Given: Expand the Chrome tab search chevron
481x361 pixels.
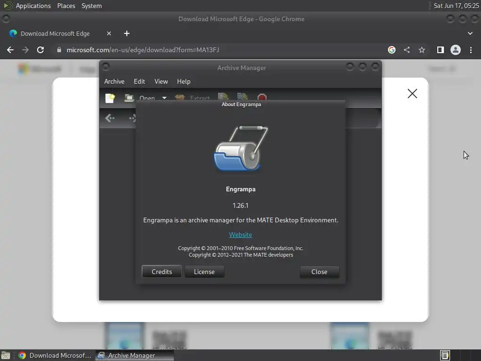Looking at the screenshot, I should (470, 33).
